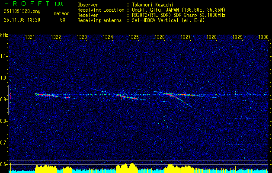Click the 1327 time axis marker
The width and height of the screenshot is (272, 173).
click(x=186, y=37)
